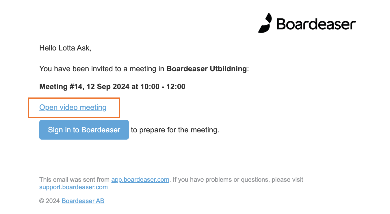Click the Hello Lotta Ask greeting
The width and height of the screenshot is (390, 214).
tap(65, 48)
